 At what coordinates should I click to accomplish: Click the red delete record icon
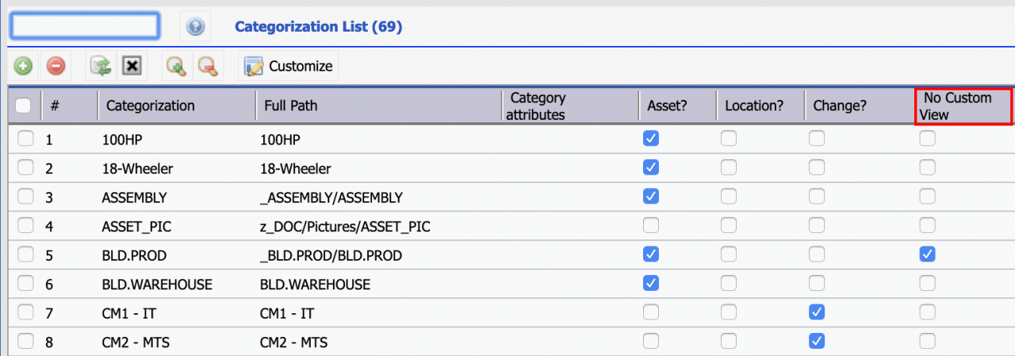pos(56,67)
